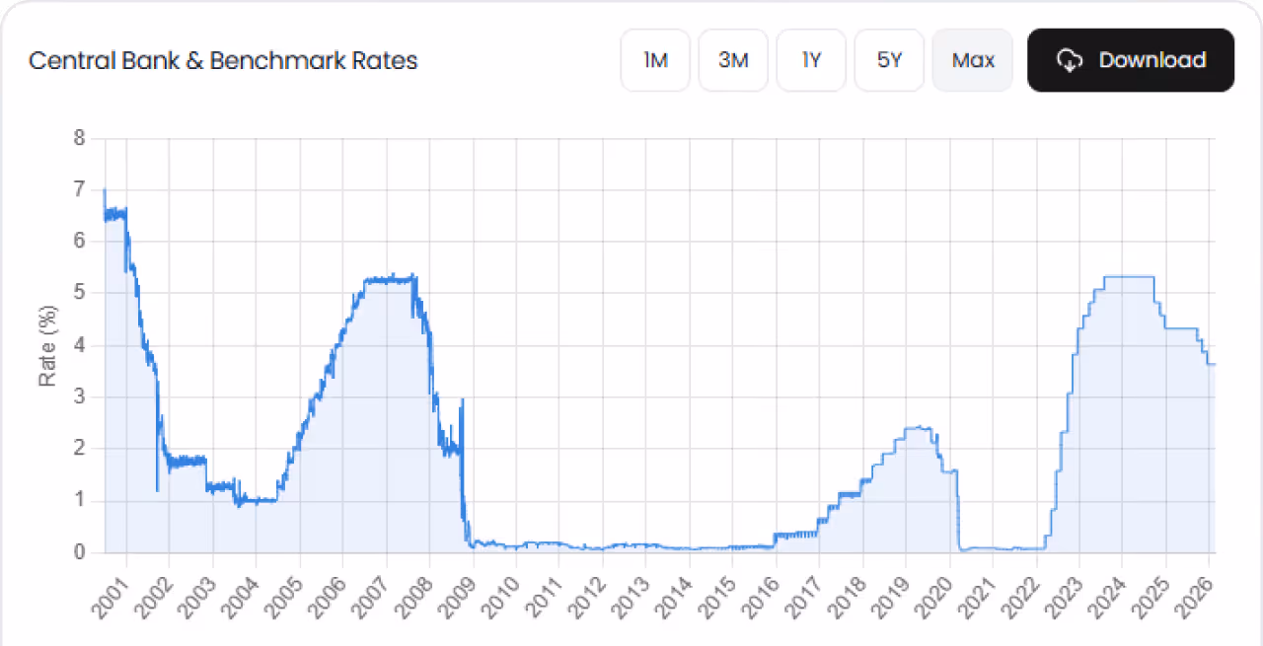Click the Rate (%) axis label
This screenshot has width=1263, height=646.
tap(46, 345)
